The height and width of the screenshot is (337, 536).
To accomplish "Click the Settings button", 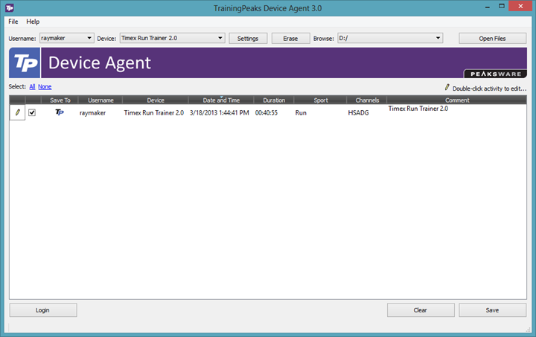I will click(x=248, y=38).
